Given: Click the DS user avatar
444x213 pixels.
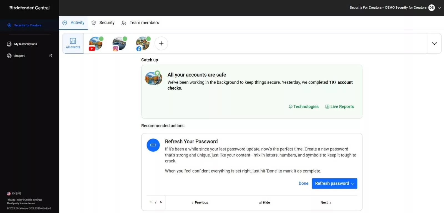Looking at the screenshot, I should (x=431, y=8).
